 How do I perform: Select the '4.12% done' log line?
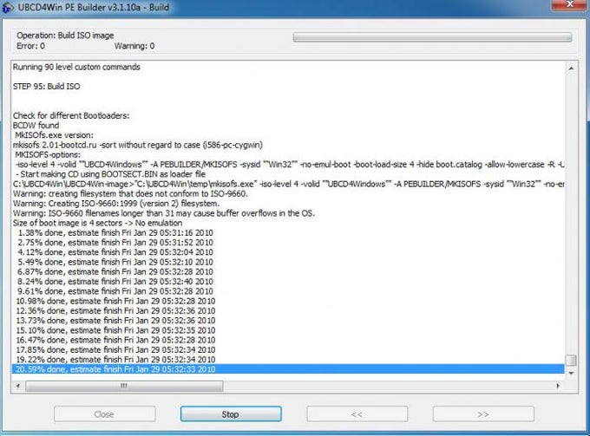pos(288,252)
